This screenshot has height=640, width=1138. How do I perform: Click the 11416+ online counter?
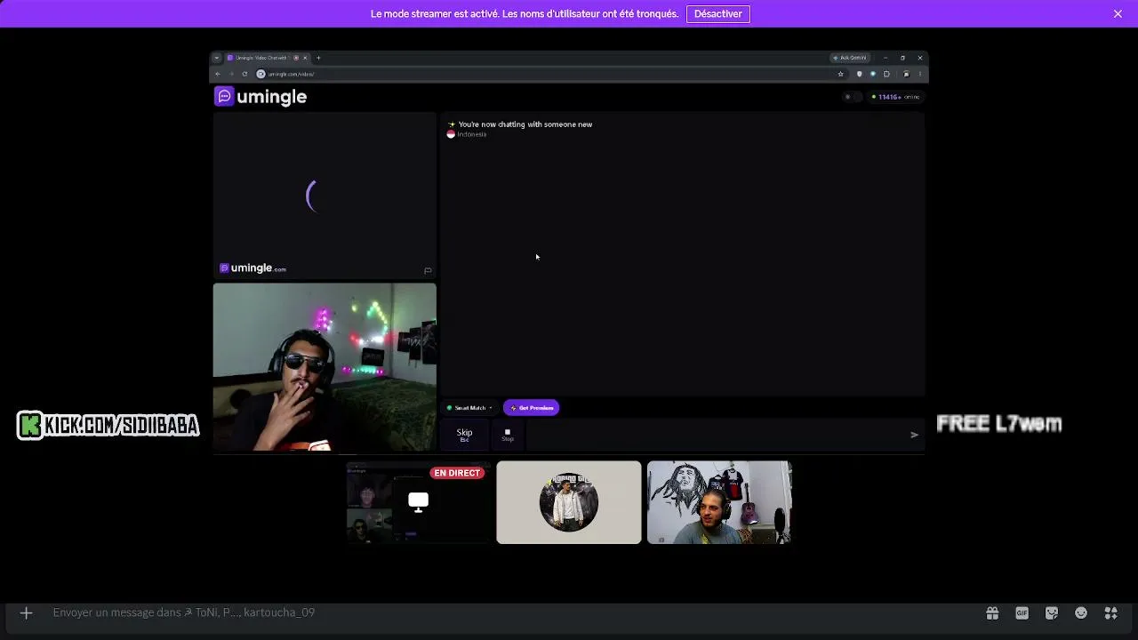[x=896, y=97]
